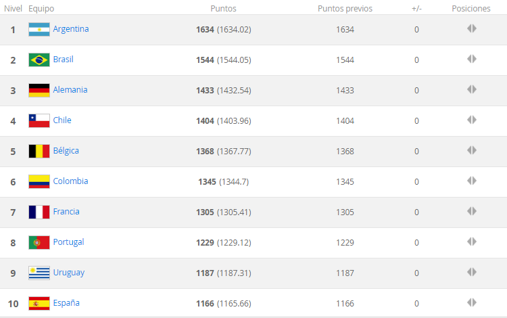This screenshot has width=507, height=318.
Task: Click the Equipo column header
Action: pyautogui.click(x=41, y=9)
